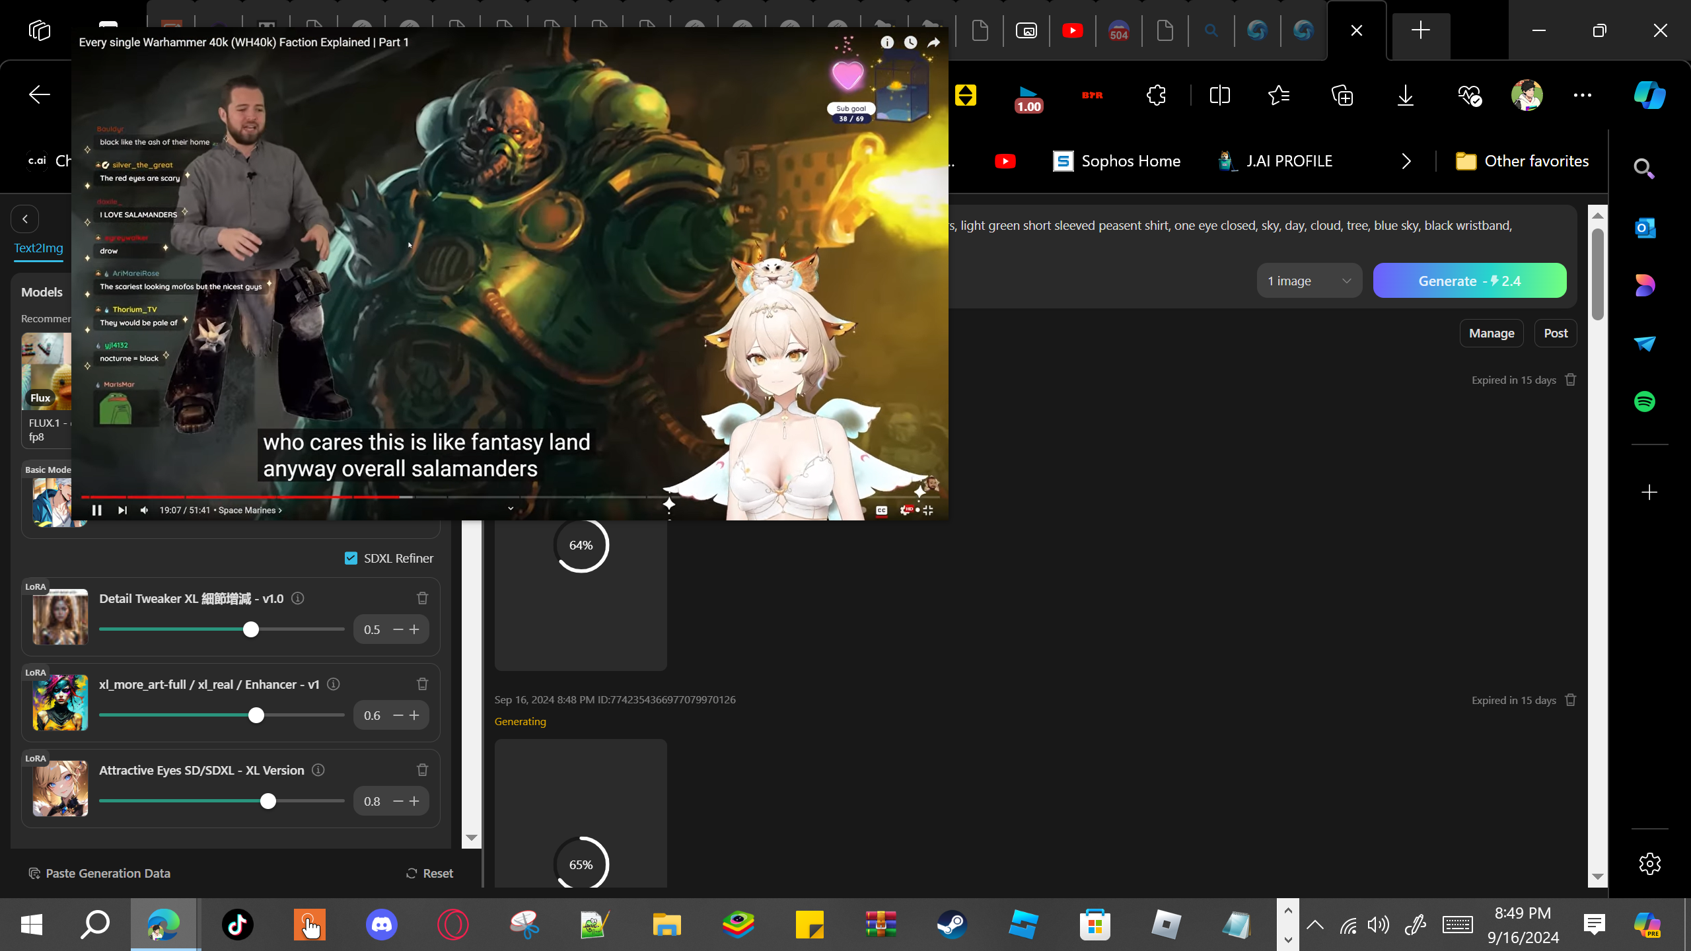Skip to the next video
Viewport: 1691px width, 951px height.
click(x=122, y=510)
